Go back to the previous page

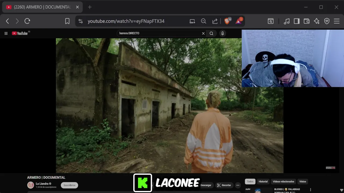pos(8,21)
